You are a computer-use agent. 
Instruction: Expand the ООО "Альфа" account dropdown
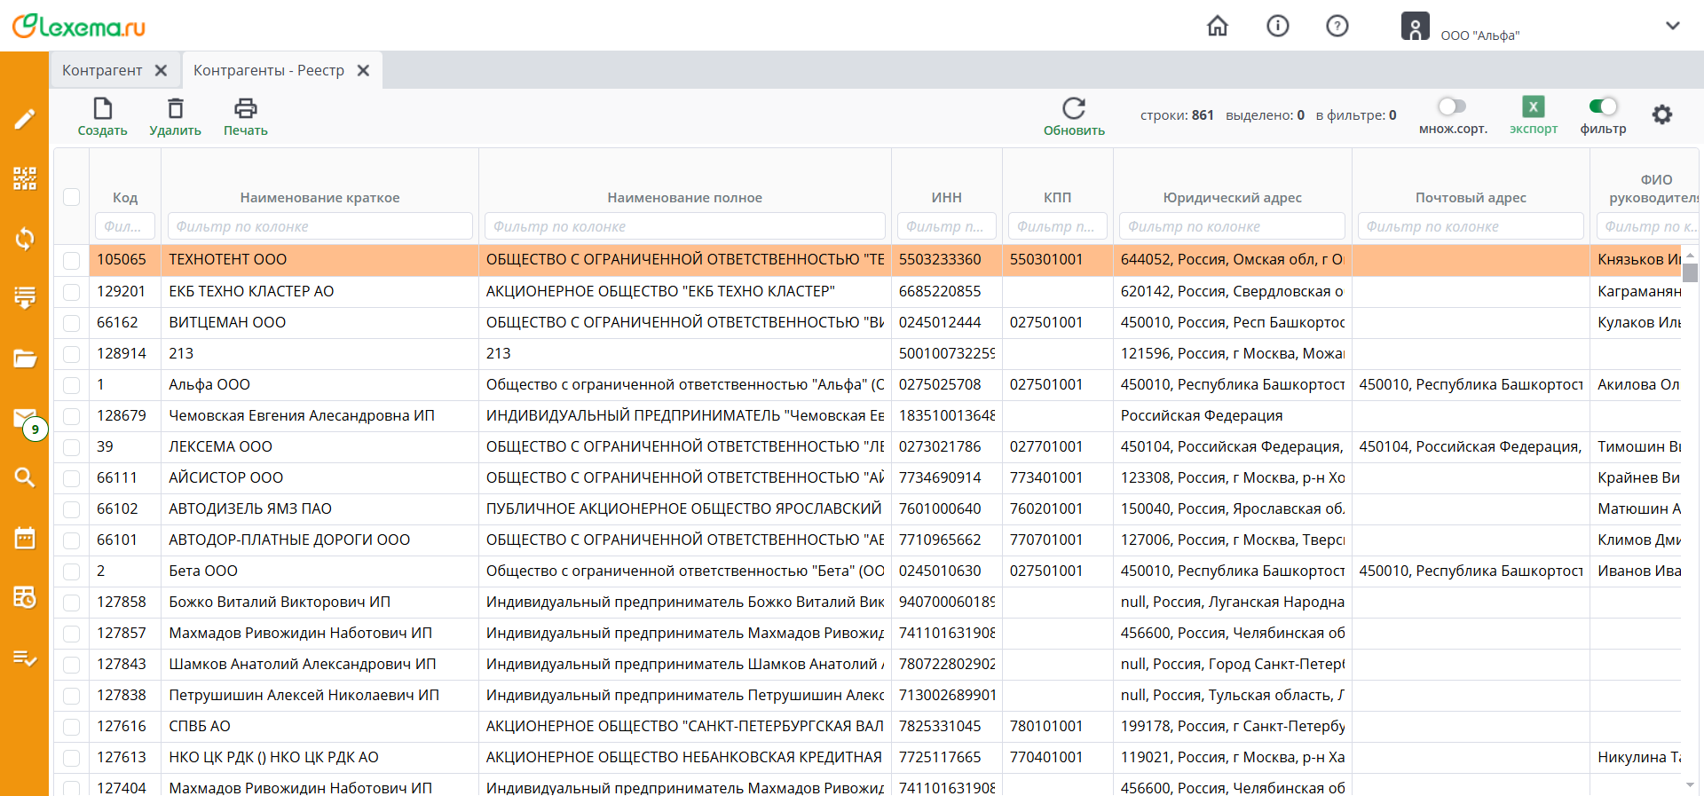coord(1672,26)
